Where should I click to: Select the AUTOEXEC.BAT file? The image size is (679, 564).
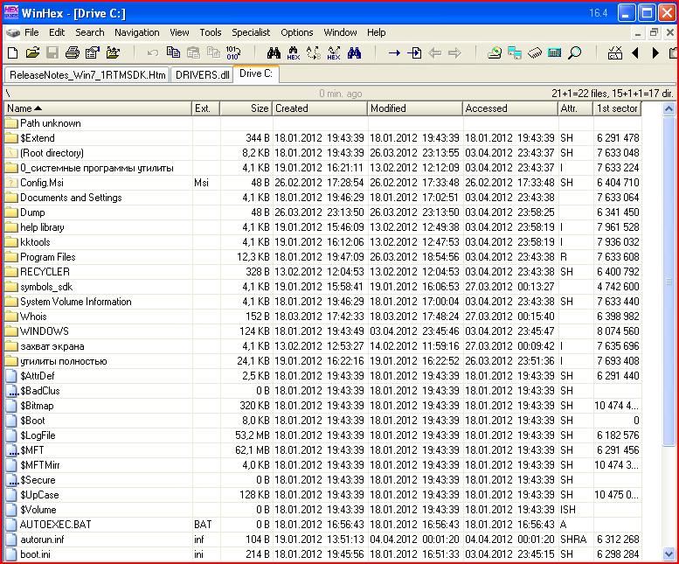point(322,525)
